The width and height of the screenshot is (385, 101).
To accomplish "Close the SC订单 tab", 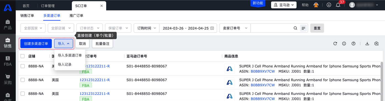I will point(102,6).
